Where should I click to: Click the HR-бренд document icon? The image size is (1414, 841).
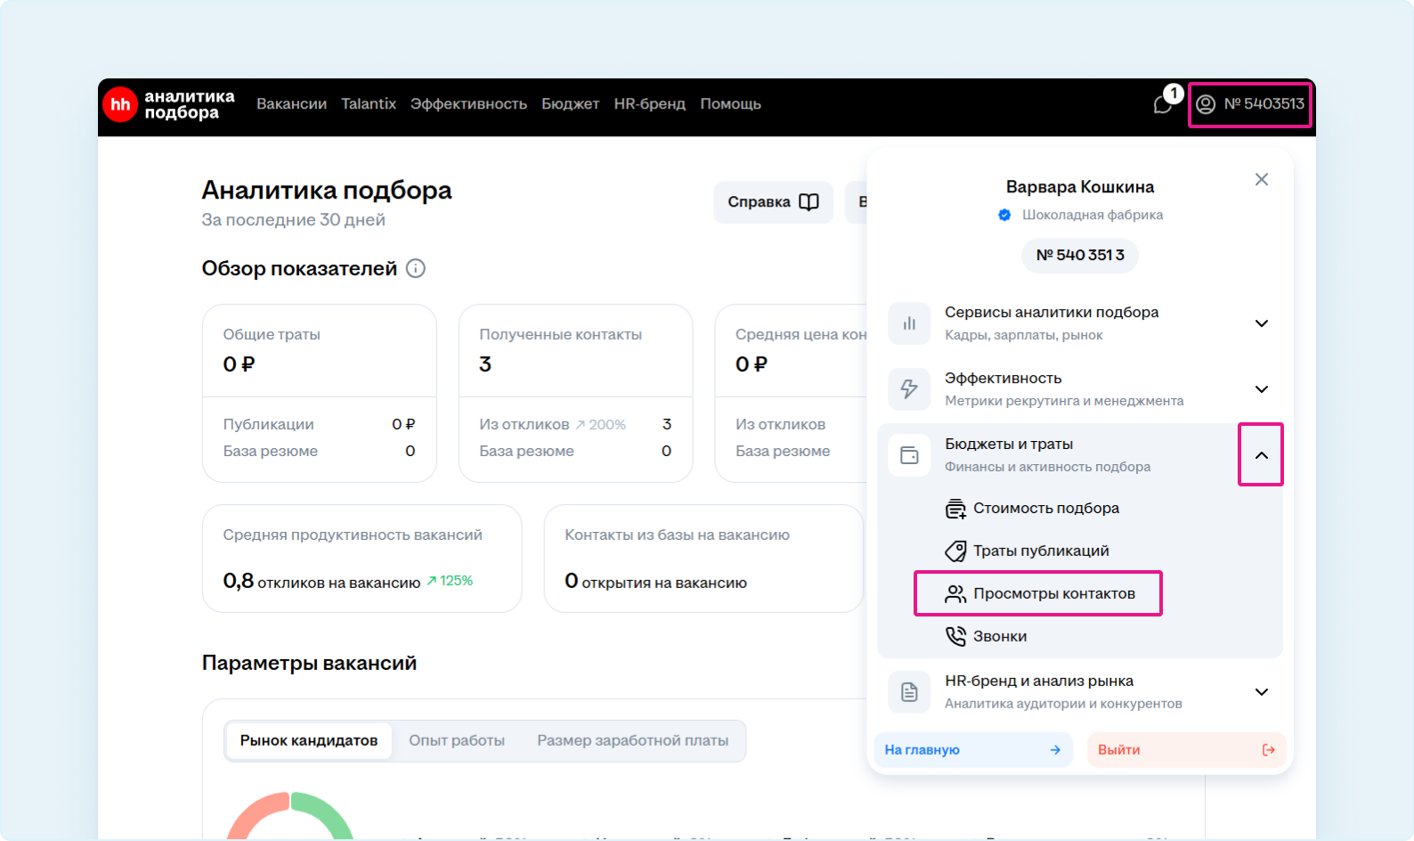pyautogui.click(x=909, y=692)
